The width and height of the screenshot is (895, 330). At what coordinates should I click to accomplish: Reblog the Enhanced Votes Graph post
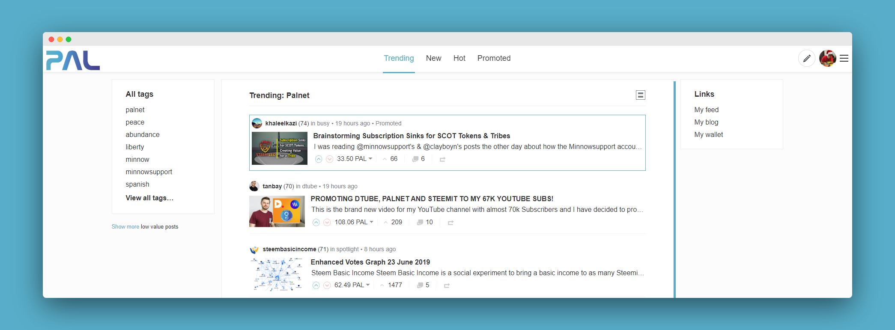447,285
